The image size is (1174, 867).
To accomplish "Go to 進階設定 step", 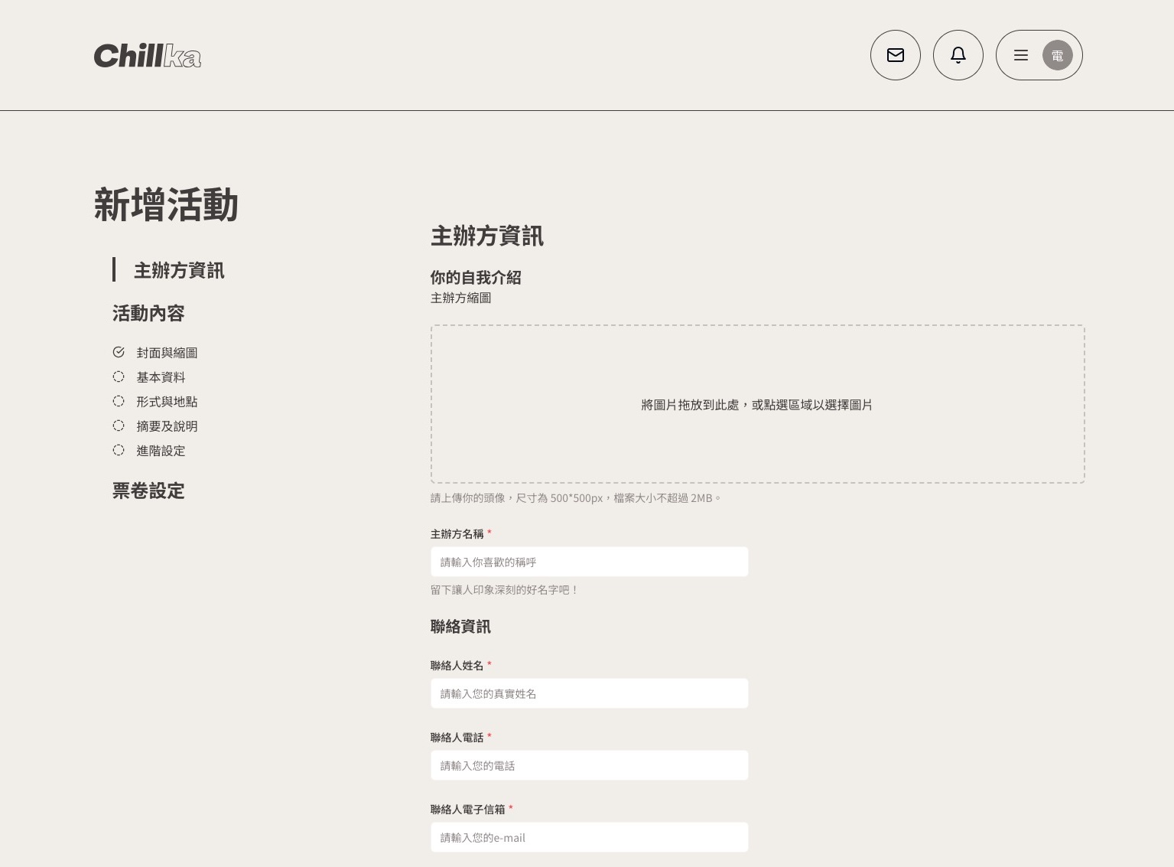I will 161,451.
